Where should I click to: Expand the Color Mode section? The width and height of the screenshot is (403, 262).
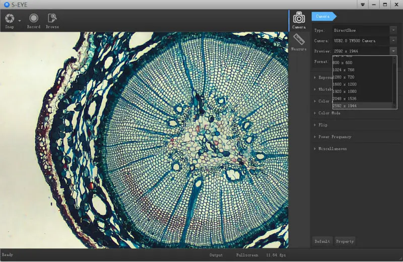pyautogui.click(x=329, y=113)
